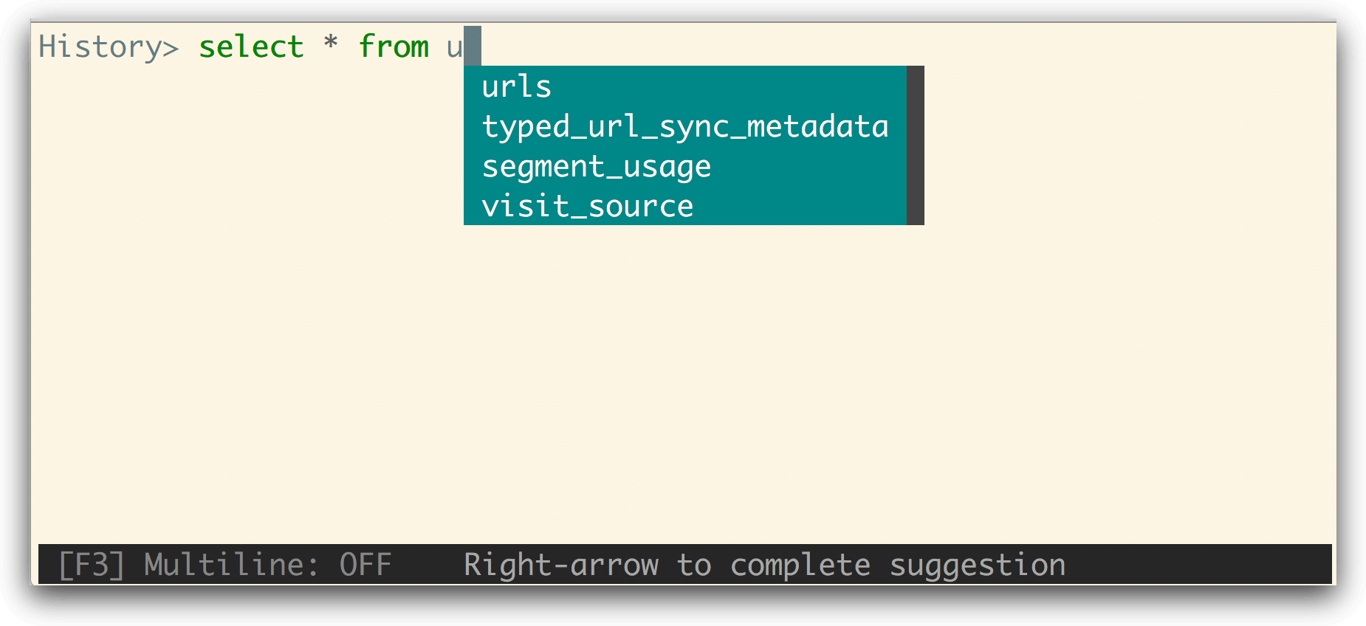Viewport: 1366px width, 626px height.
Task: Click the History prompt label
Action: 100,47
